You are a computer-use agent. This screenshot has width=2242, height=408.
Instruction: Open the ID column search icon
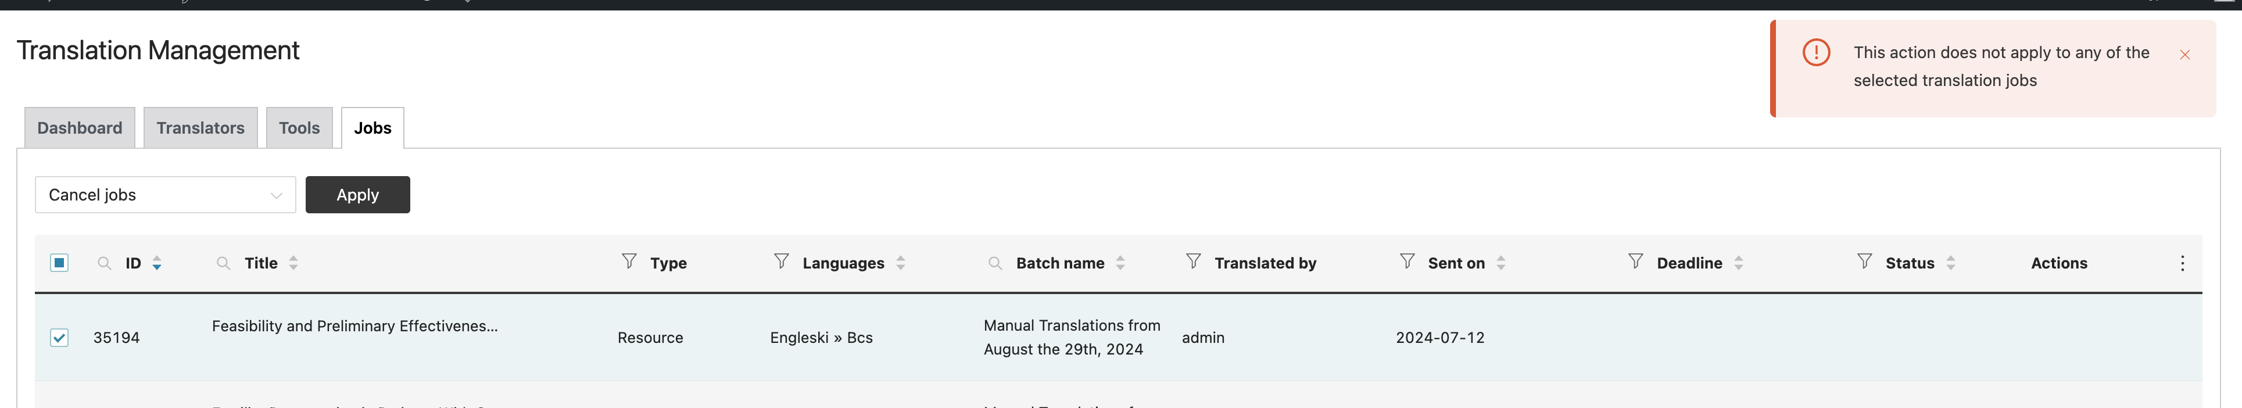(105, 263)
